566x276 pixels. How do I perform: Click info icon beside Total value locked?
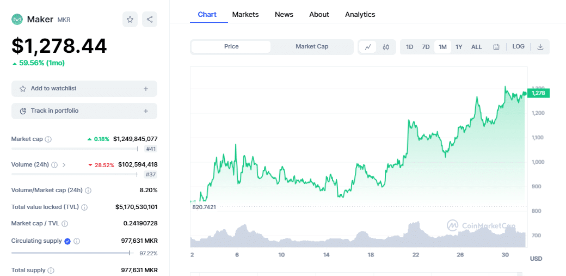(84, 207)
